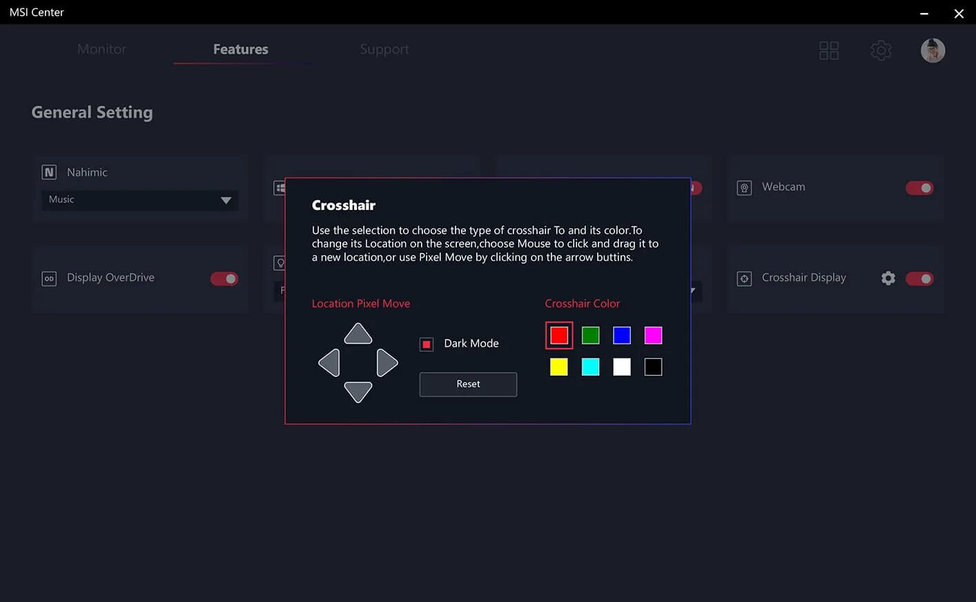Open the Support tab
The image size is (976, 602).
pos(384,49)
